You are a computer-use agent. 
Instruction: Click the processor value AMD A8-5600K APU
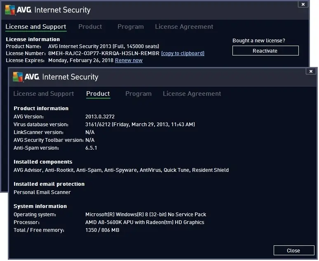coord(145,222)
